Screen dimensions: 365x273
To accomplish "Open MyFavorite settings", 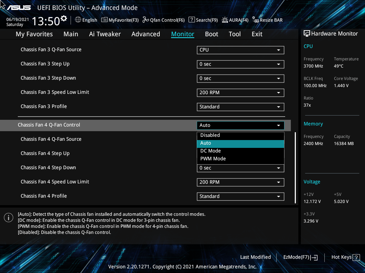I will [x=120, y=20].
